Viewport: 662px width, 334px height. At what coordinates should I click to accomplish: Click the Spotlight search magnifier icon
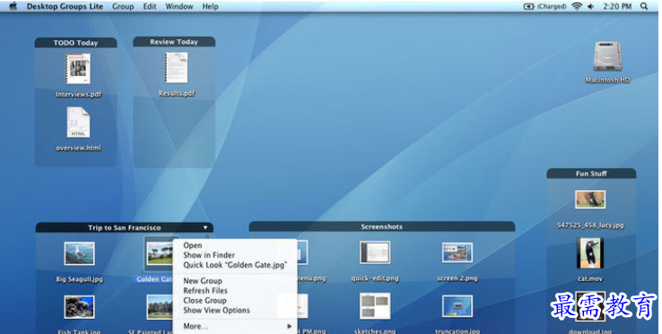click(x=644, y=6)
